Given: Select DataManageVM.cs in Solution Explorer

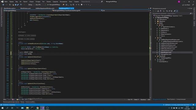Looking at the screenshot, I should click(166, 58).
